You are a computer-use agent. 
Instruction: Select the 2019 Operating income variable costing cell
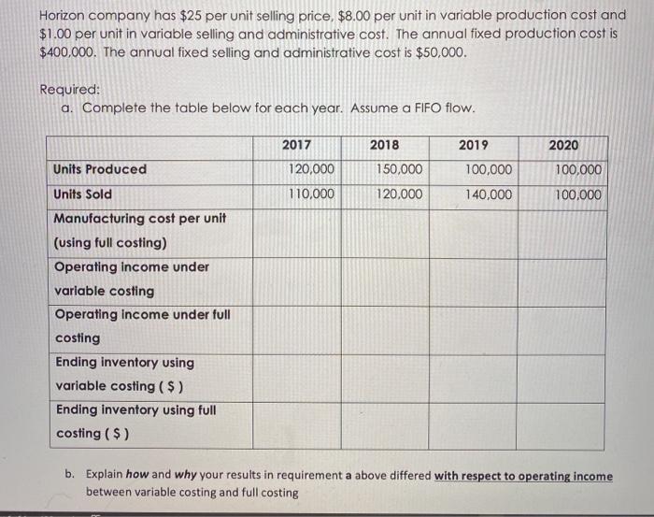point(473,282)
